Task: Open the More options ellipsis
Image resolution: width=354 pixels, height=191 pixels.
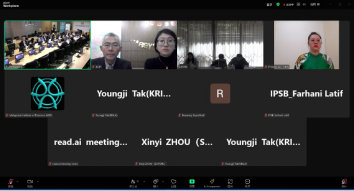Action: 247,183
